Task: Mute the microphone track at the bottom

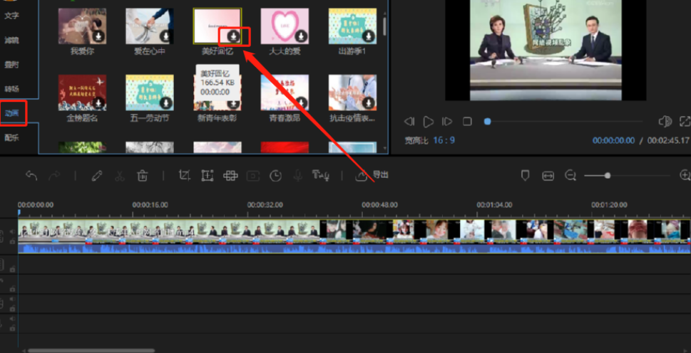Action: [12, 319]
